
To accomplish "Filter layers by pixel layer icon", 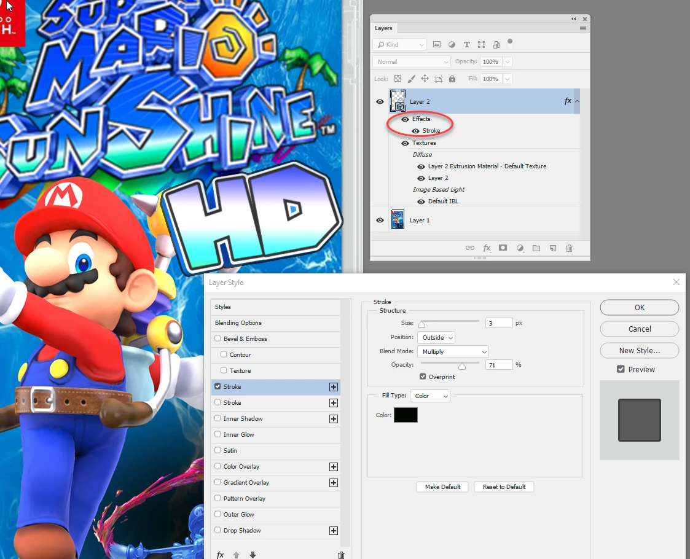I will [x=436, y=44].
